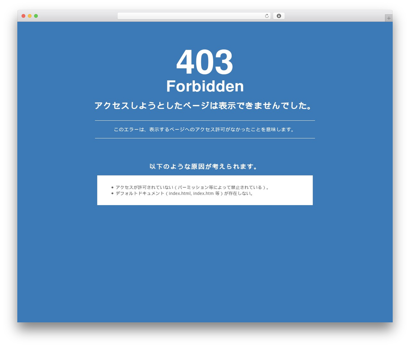Close the browser window with red button

pos(23,16)
